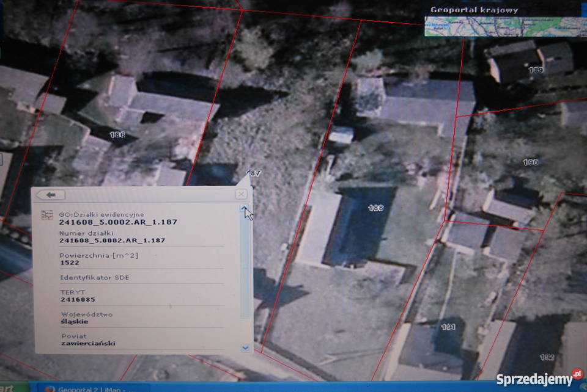Select parcel labeled 189 on the map
587x392 pixels.
[535, 70]
